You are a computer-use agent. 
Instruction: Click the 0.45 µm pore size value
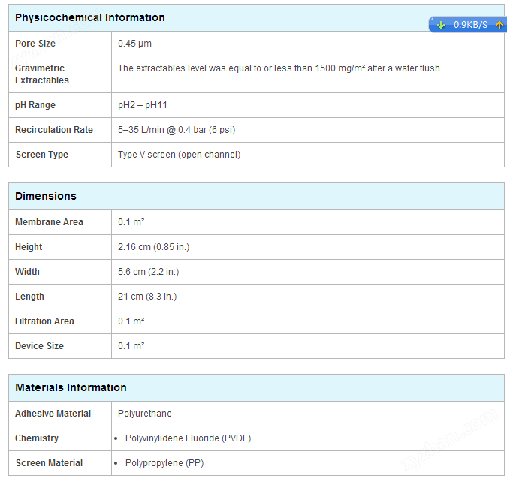[x=134, y=44]
